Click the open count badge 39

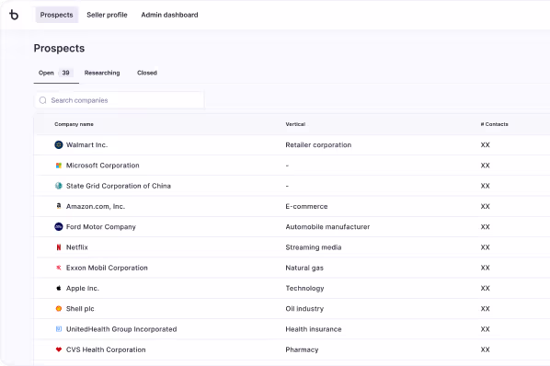(x=65, y=73)
